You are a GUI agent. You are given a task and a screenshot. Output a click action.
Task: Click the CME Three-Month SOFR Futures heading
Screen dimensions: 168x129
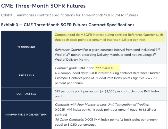point(43,6)
